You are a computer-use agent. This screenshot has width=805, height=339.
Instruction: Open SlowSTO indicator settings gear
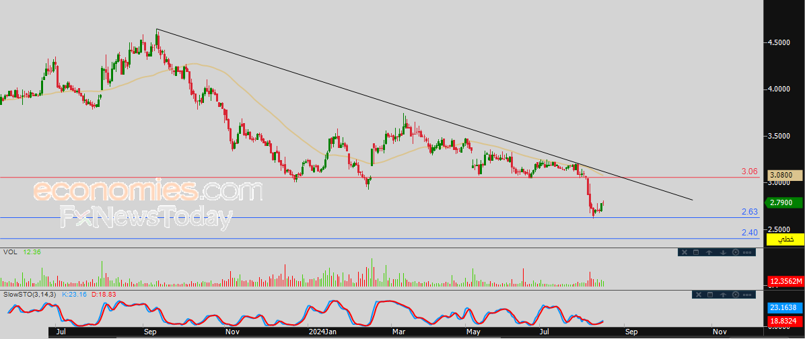pyautogui.click(x=736, y=295)
